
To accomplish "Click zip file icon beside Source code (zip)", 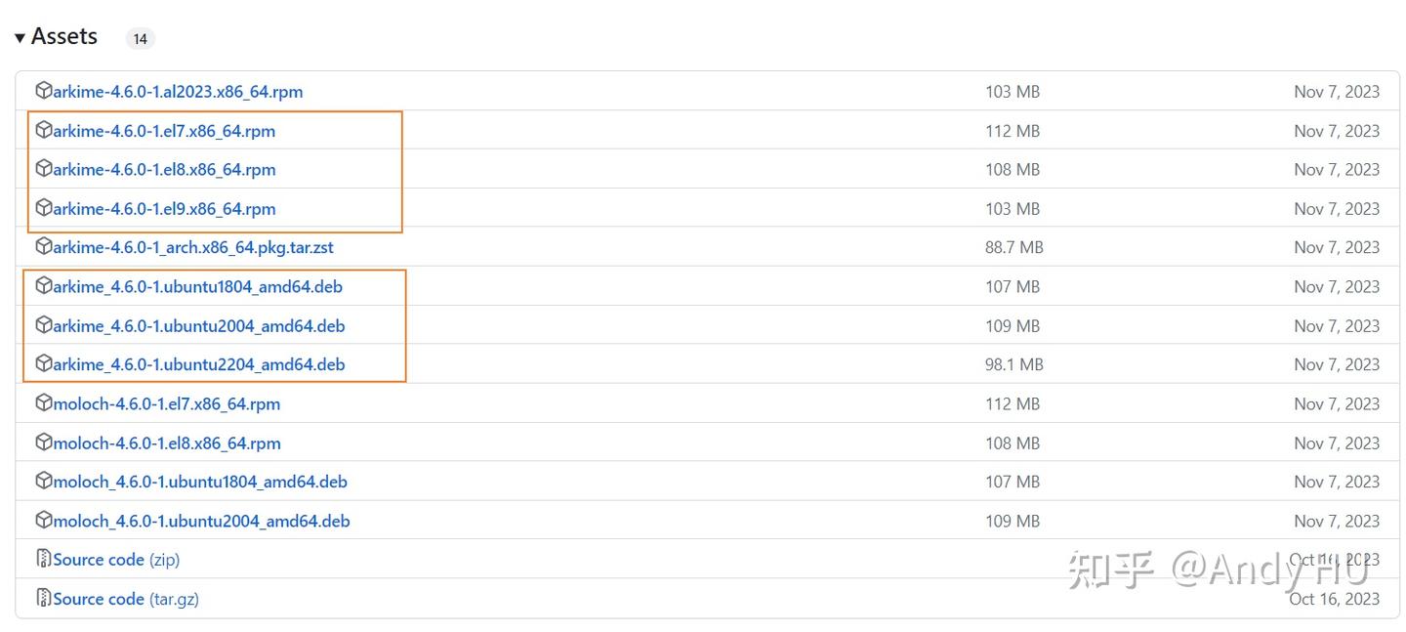I will 43,560.
